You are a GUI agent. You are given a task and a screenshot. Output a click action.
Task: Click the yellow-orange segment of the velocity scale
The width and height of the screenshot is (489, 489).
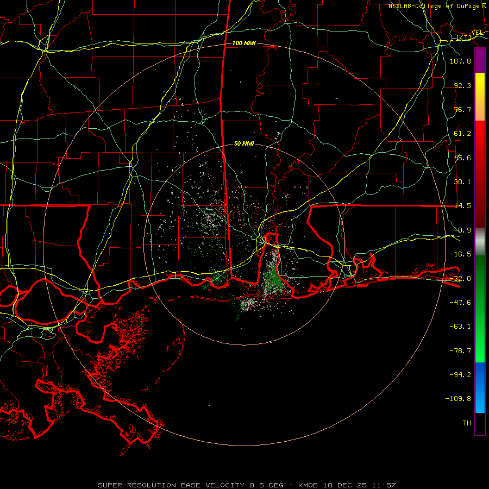coord(480,97)
